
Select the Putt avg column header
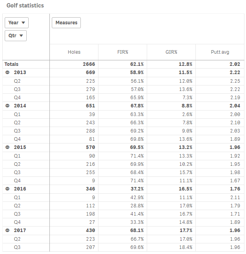[219, 52]
